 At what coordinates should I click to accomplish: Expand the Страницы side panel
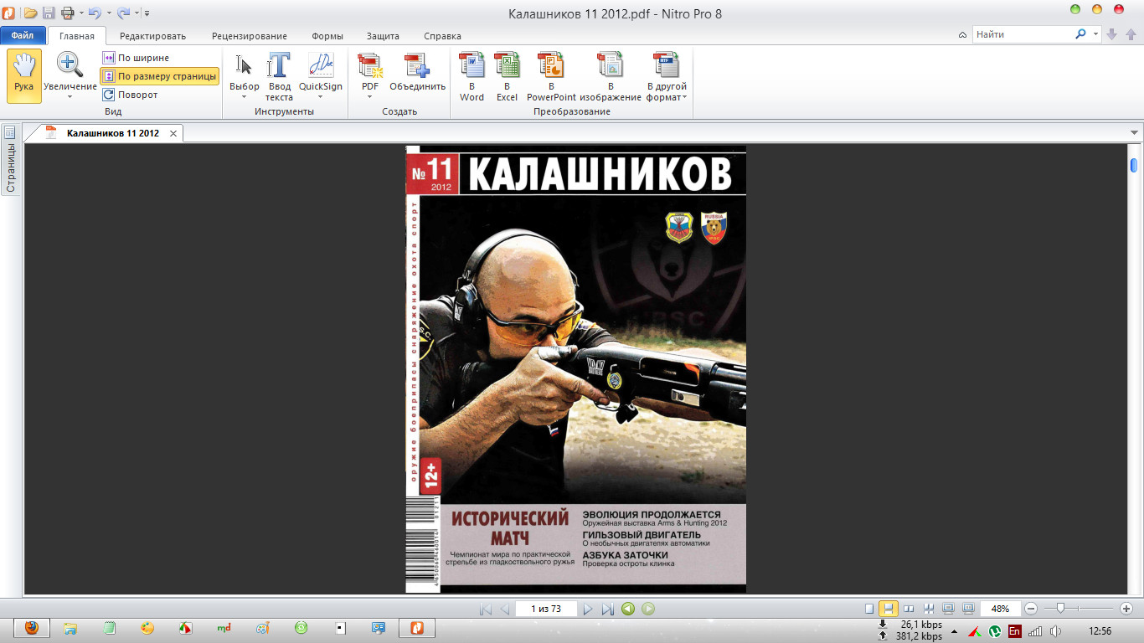tap(10, 159)
